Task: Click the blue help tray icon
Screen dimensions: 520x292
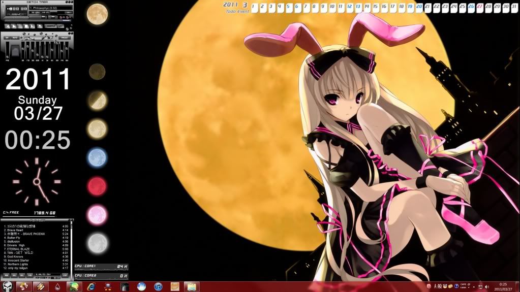Action: 456,286
